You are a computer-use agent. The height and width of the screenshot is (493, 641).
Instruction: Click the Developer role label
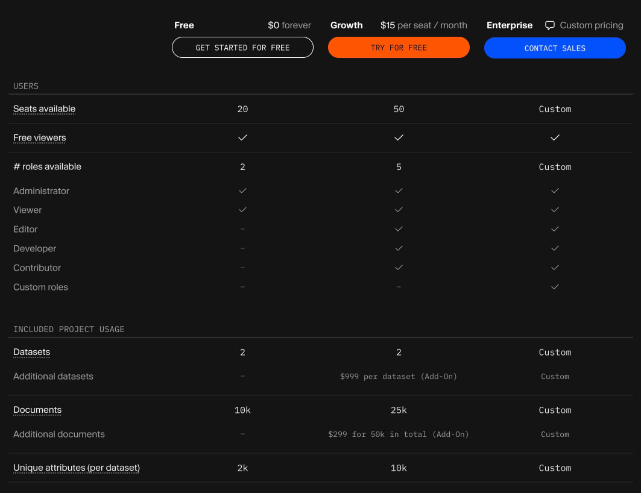pos(35,248)
